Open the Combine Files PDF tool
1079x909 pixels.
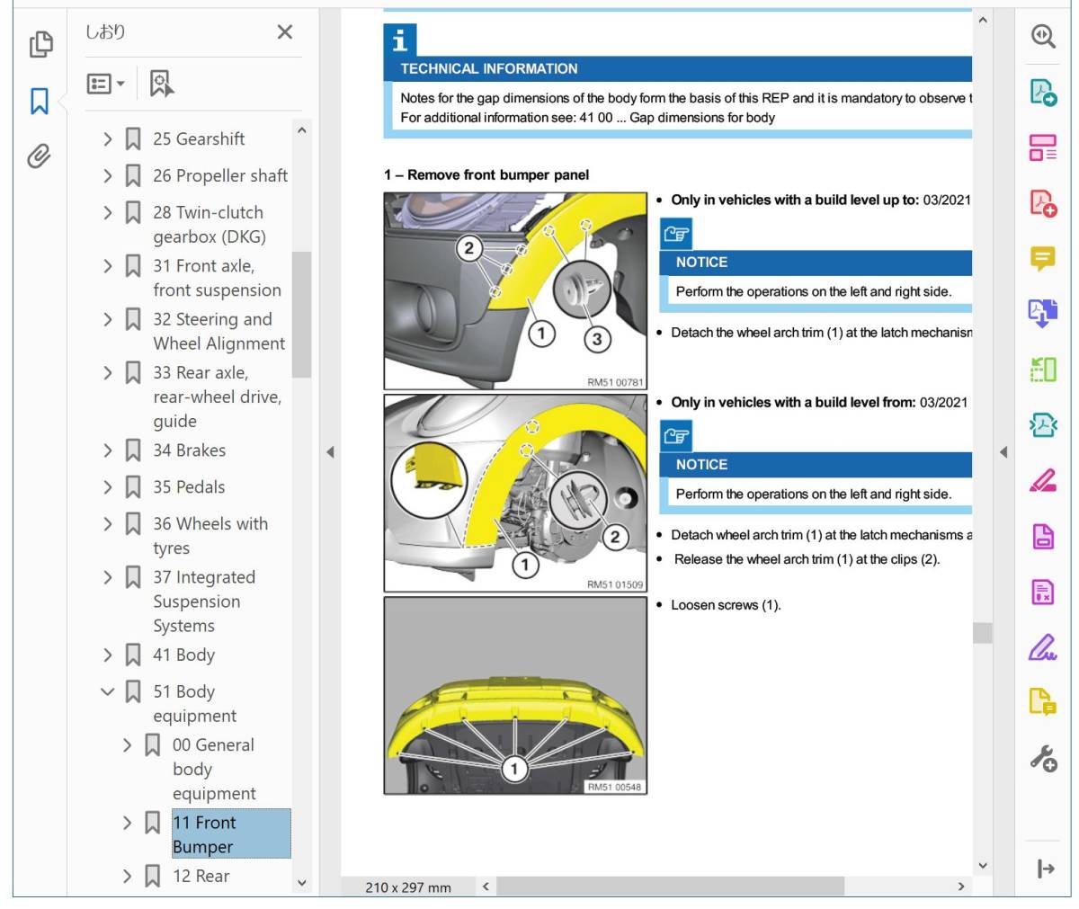click(x=1043, y=203)
